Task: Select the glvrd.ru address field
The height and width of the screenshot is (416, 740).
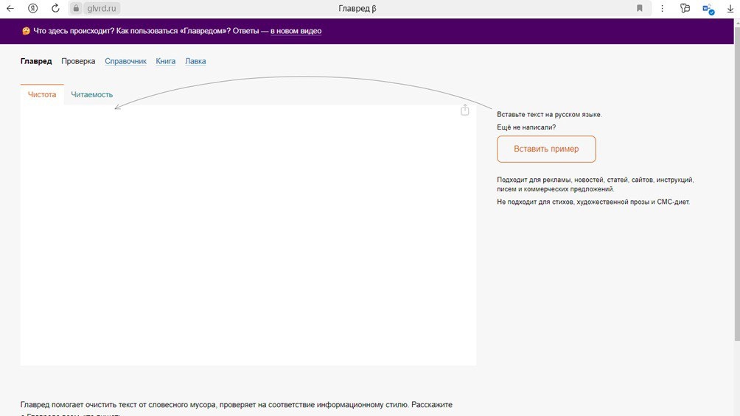Action: pyautogui.click(x=102, y=9)
